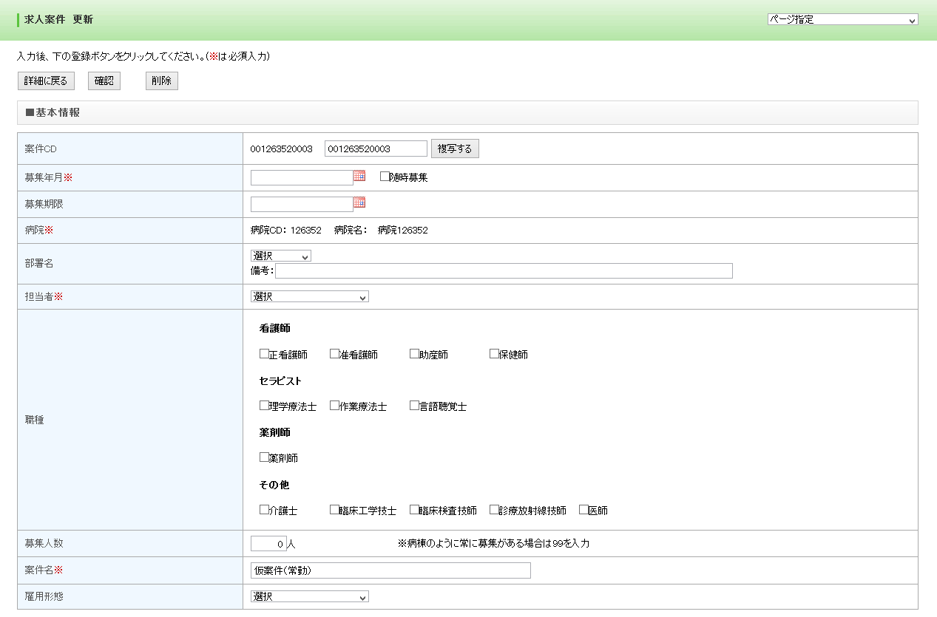
Task: Click the 募集期限 date field
Action: 302,204
